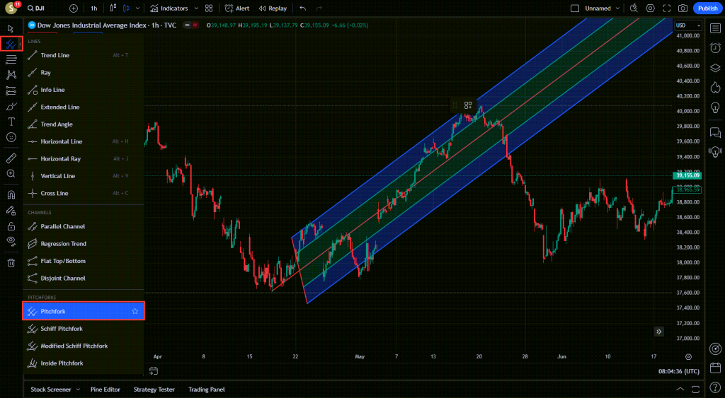This screenshot has height=398, width=725.
Task: Select the brush drawing tool
Action: 11,107
